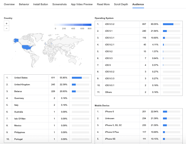
Task: Switch to the Behavior tab
Action: (24, 4)
